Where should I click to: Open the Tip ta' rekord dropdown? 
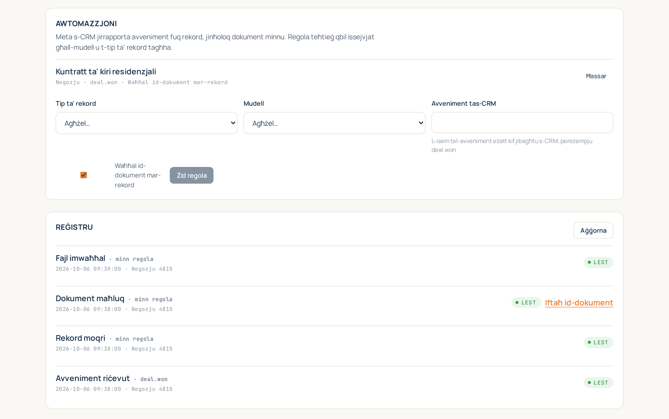tap(147, 123)
